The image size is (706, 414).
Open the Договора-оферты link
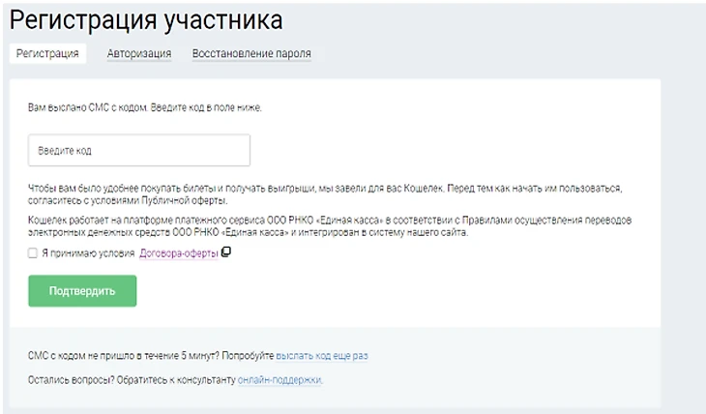[x=179, y=253]
